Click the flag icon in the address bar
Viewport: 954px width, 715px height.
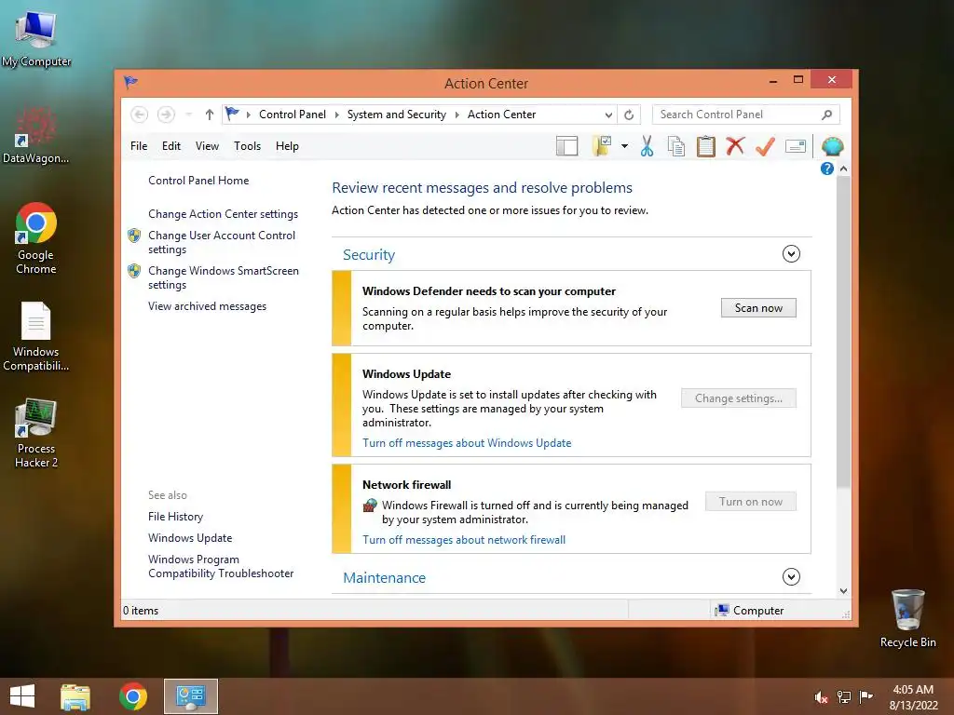click(x=232, y=114)
